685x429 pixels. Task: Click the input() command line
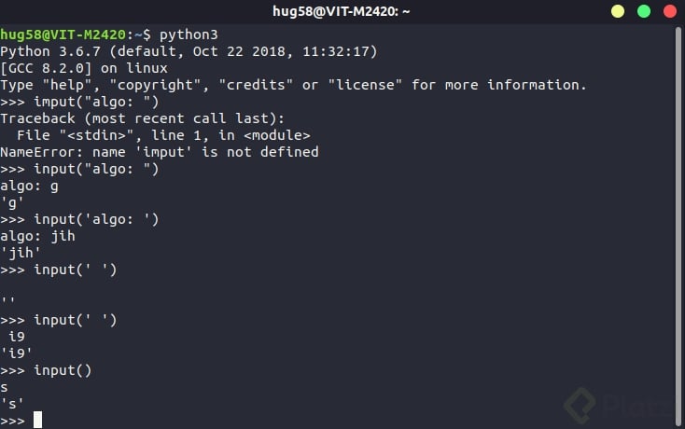[63, 370]
